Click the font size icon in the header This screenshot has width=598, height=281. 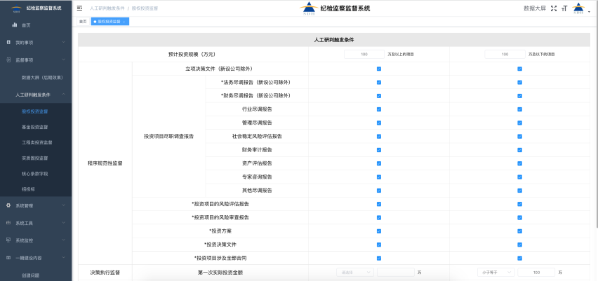coord(564,8)
